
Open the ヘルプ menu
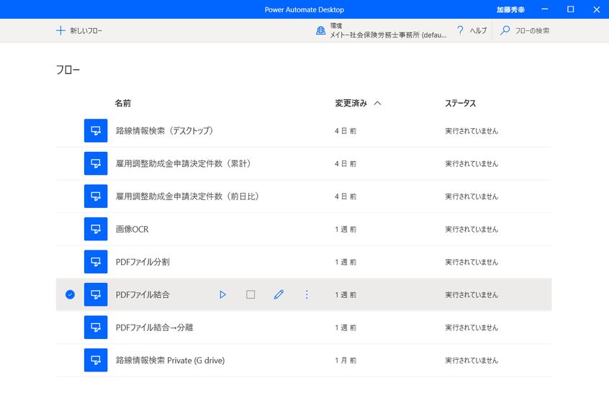(x=472, y=31)
